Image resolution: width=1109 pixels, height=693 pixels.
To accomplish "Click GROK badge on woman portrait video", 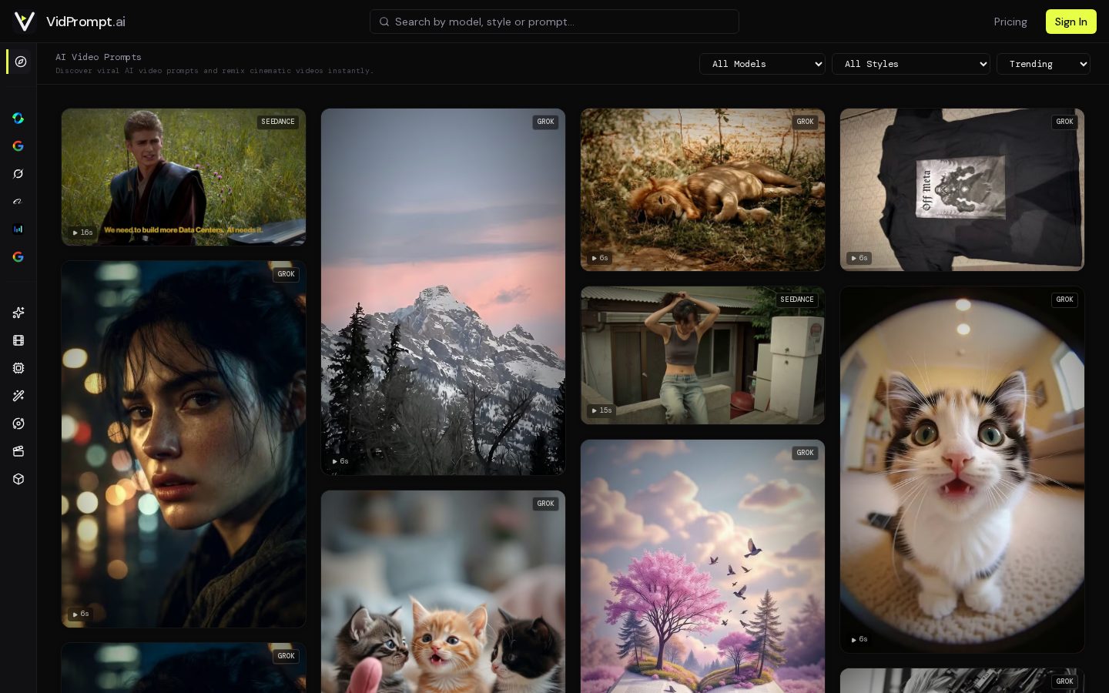I will click(x=286, y=274).
